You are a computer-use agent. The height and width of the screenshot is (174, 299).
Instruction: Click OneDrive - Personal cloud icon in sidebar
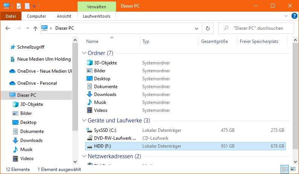(12, 83)
